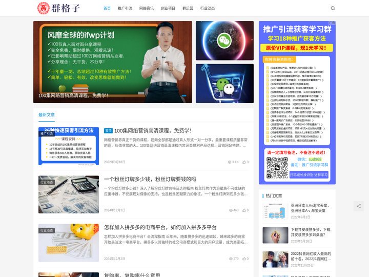Click the banner caption 100集网络营销高清课程，免费学!
This screenshot has height=277, width=369.
coord(73,95)
